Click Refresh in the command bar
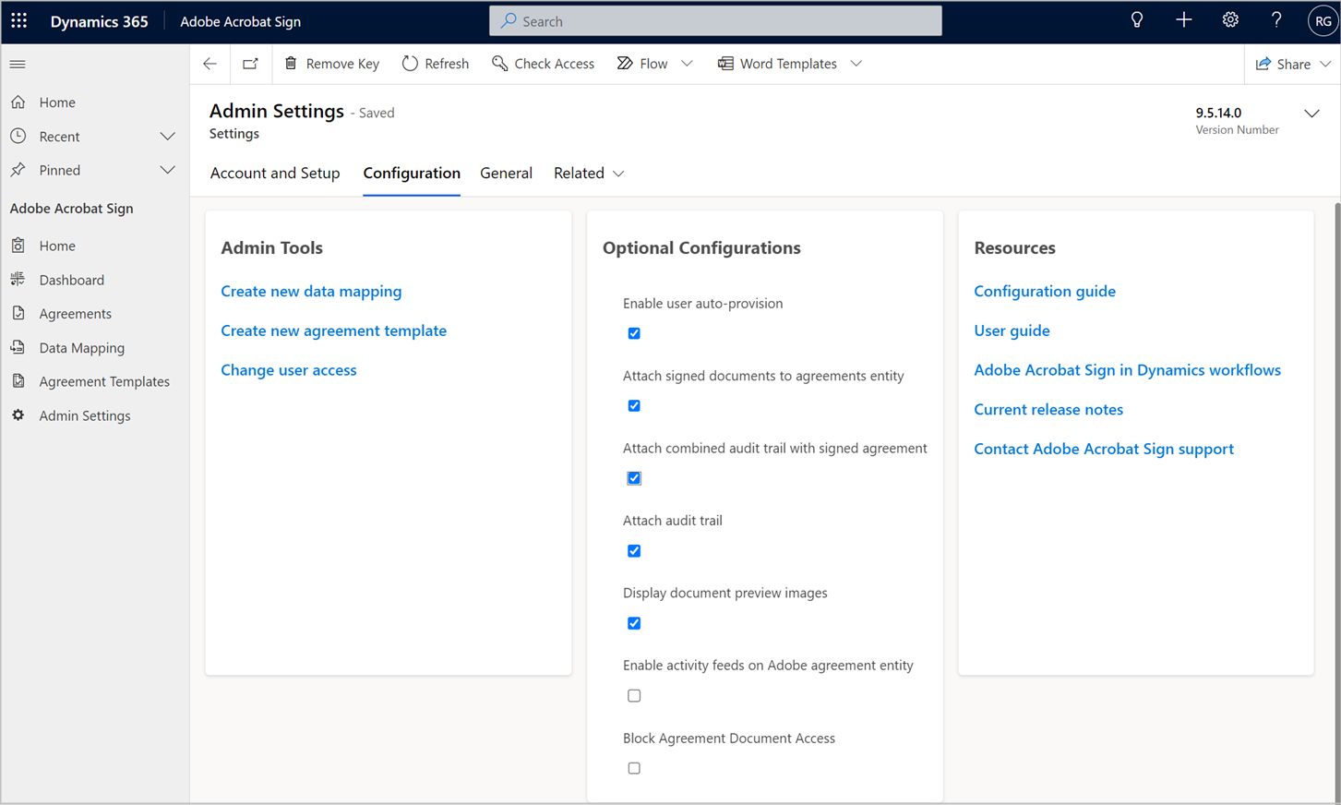 (436, 64)
